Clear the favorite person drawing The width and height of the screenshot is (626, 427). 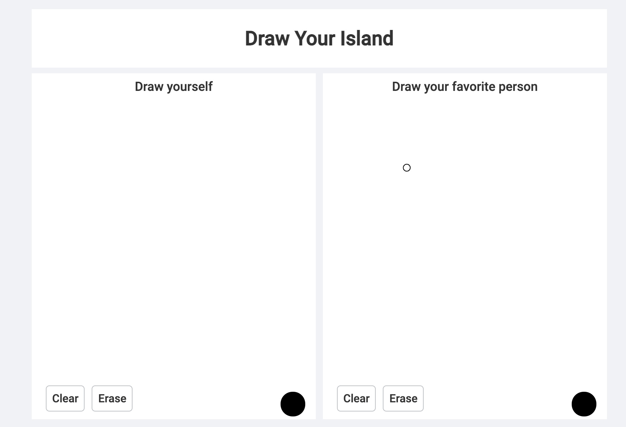(x=356, y=398)
